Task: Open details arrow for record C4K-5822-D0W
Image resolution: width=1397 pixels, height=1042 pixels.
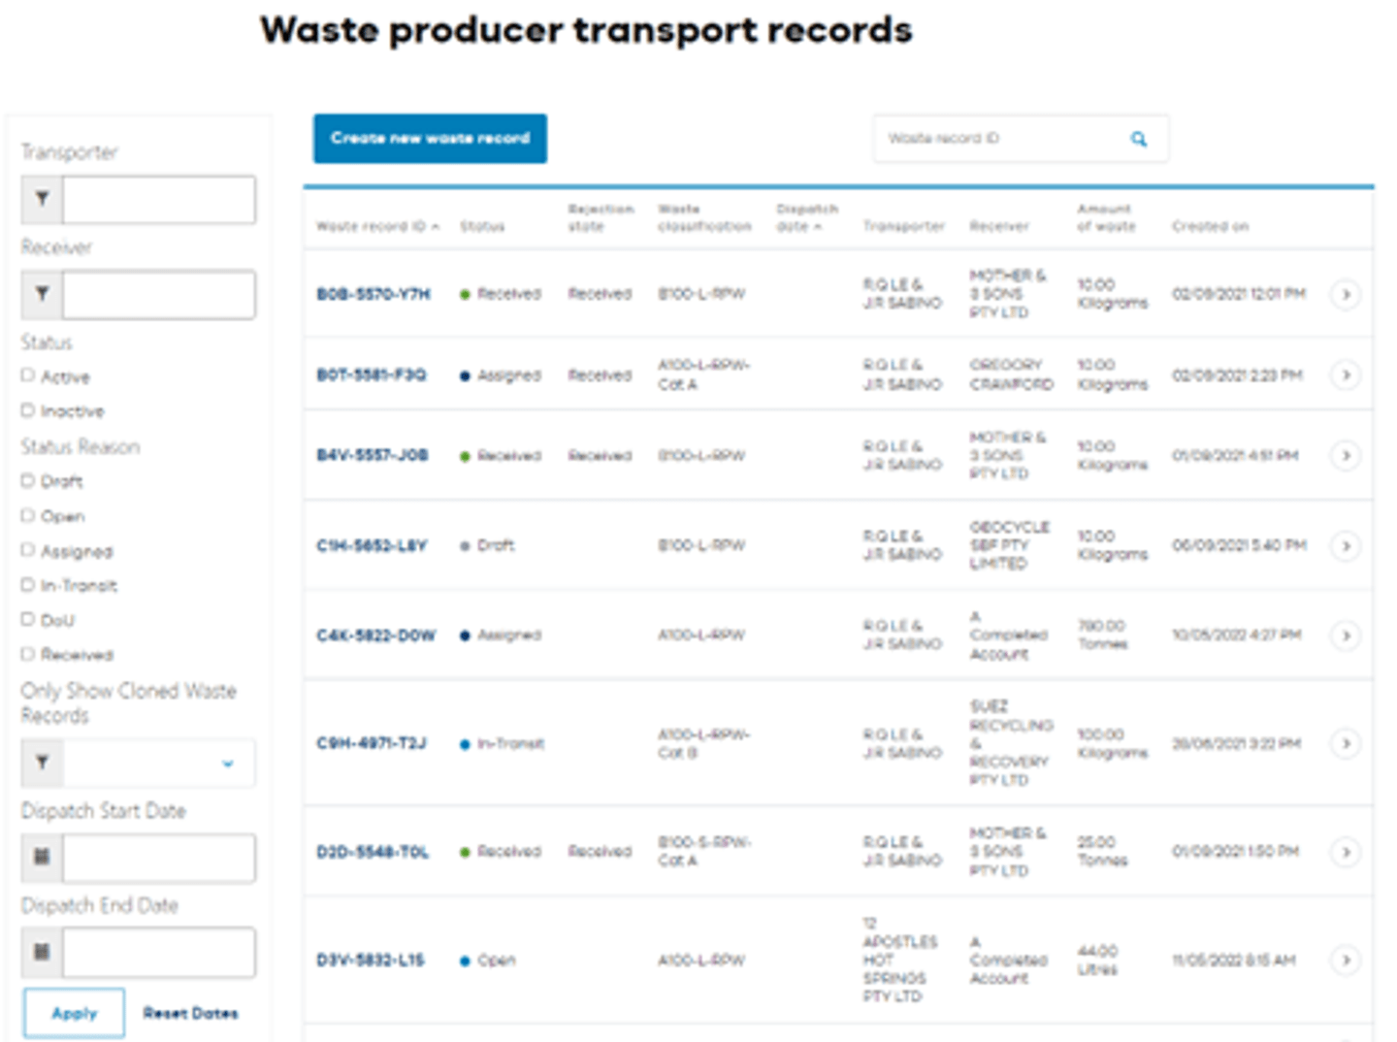Action: (x=1346, y=635)
